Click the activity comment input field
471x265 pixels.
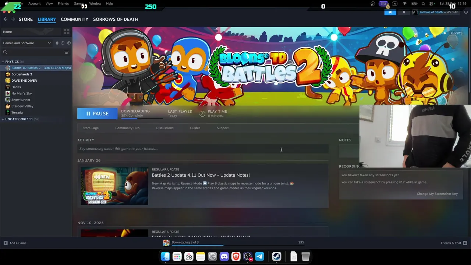point(203,149)
